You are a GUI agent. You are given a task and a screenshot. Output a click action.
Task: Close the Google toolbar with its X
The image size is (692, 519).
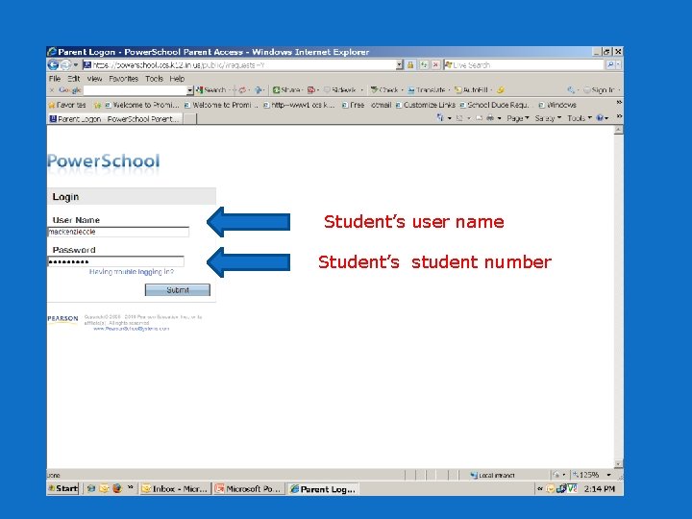pyautogui.click(x=52, y=90)
